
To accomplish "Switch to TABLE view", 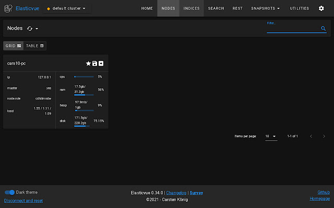I will click(35, 46).
